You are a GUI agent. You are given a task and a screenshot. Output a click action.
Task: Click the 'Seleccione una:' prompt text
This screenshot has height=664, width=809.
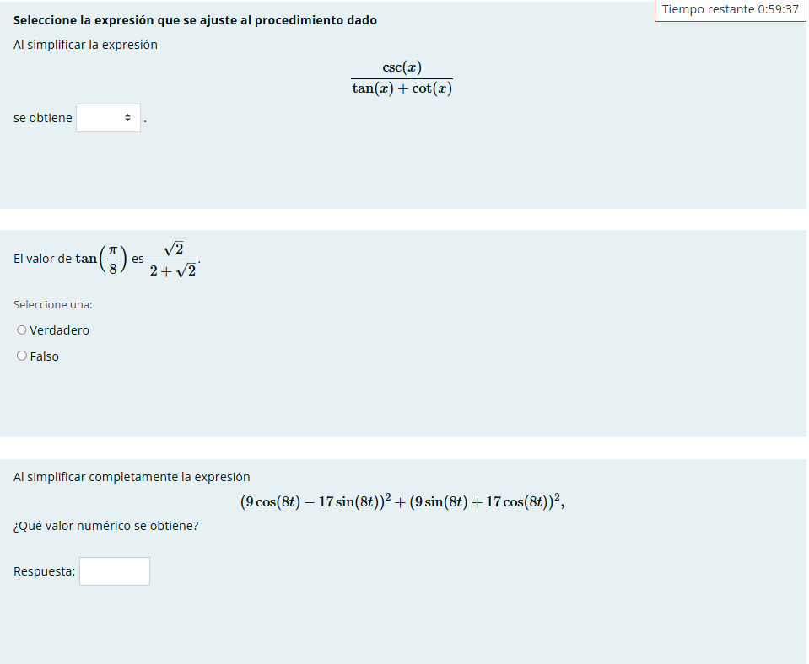pos(53,304)
